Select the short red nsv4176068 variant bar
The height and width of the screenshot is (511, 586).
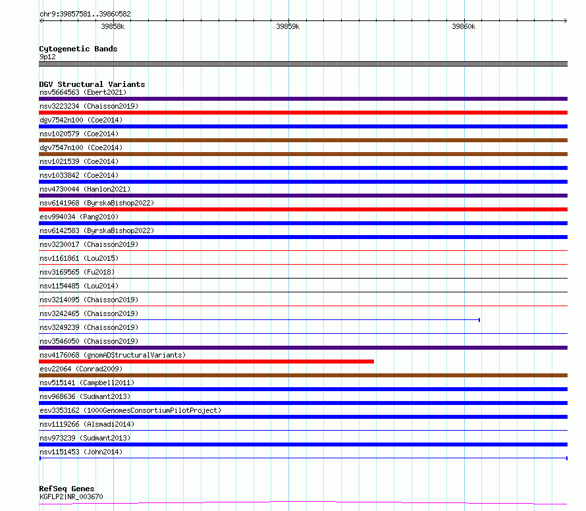click(206, 362)
